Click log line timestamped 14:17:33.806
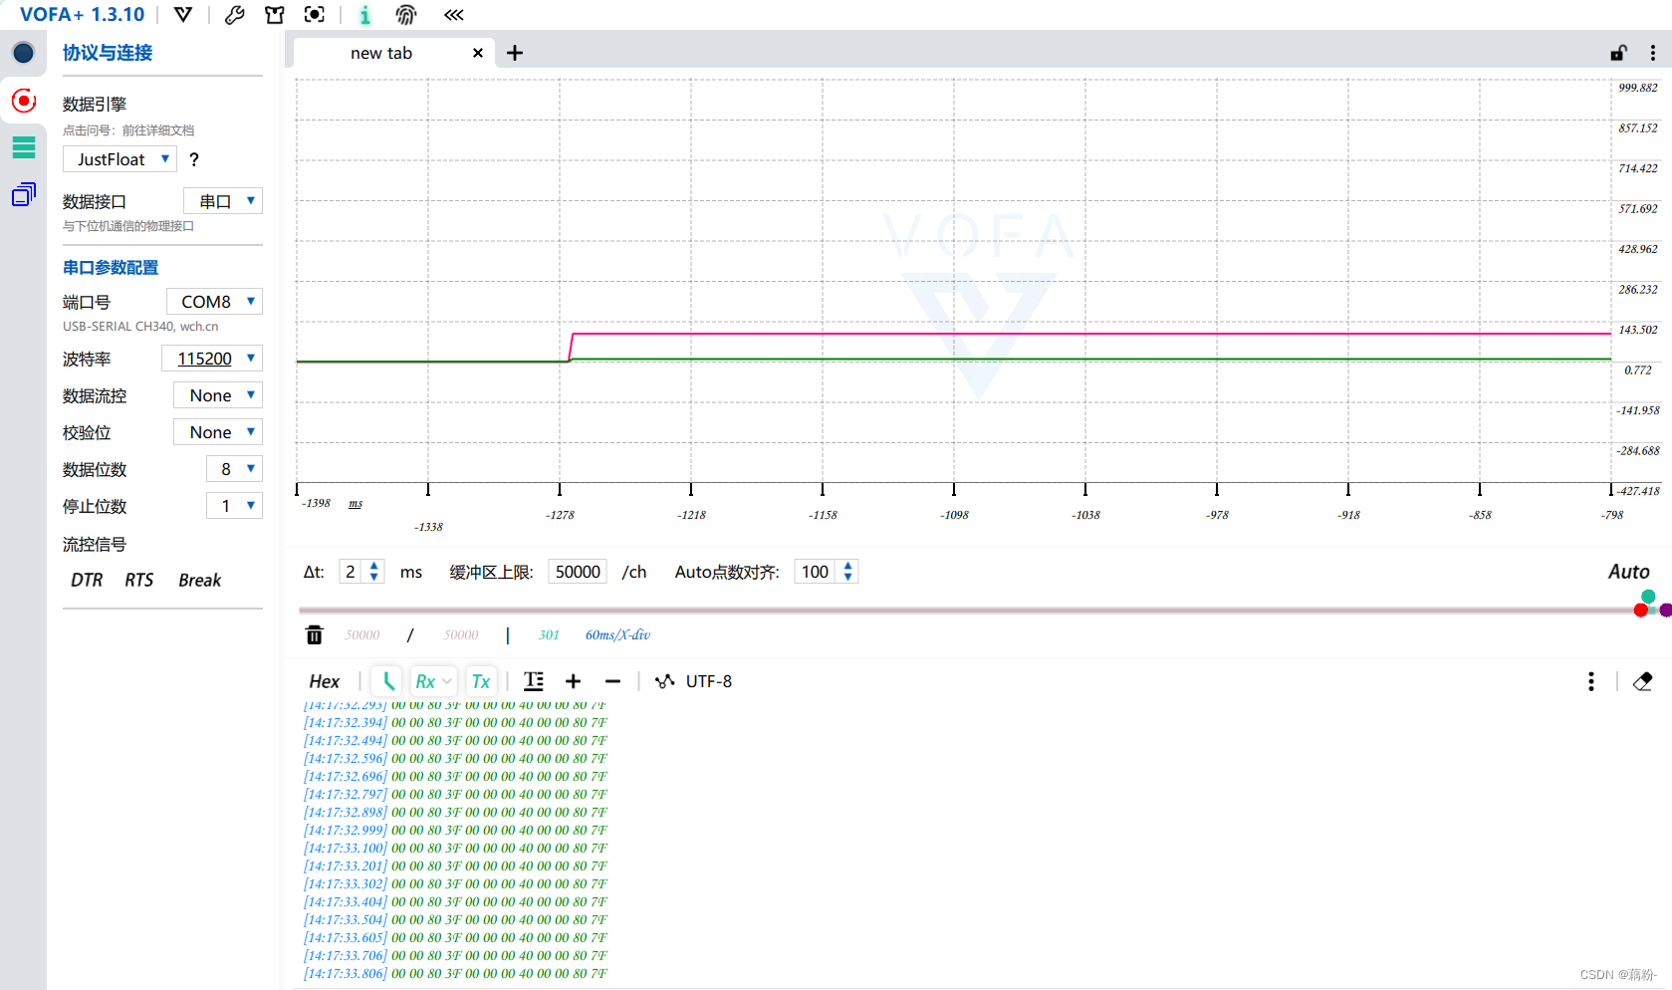 [x=455, y=973]
